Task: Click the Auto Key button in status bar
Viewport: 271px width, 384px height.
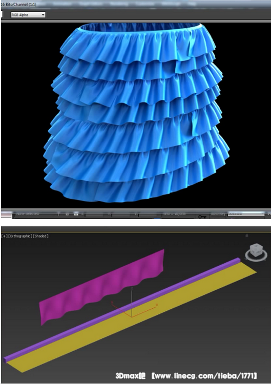Action: click(x=218, y=215)
